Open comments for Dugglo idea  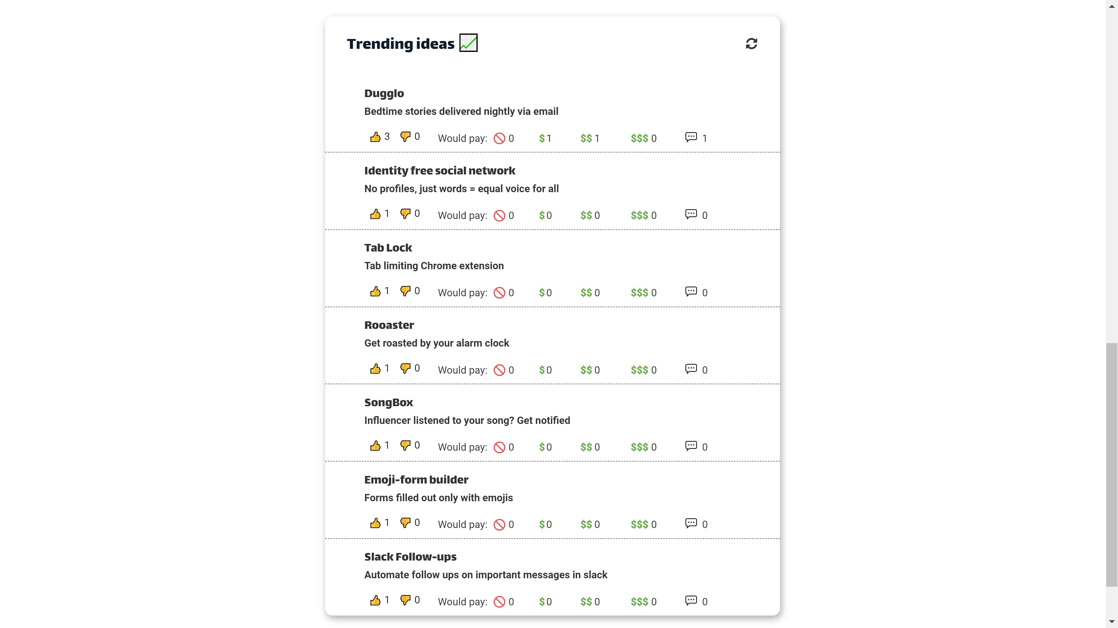pyautogui.click(x=691, y=138)
